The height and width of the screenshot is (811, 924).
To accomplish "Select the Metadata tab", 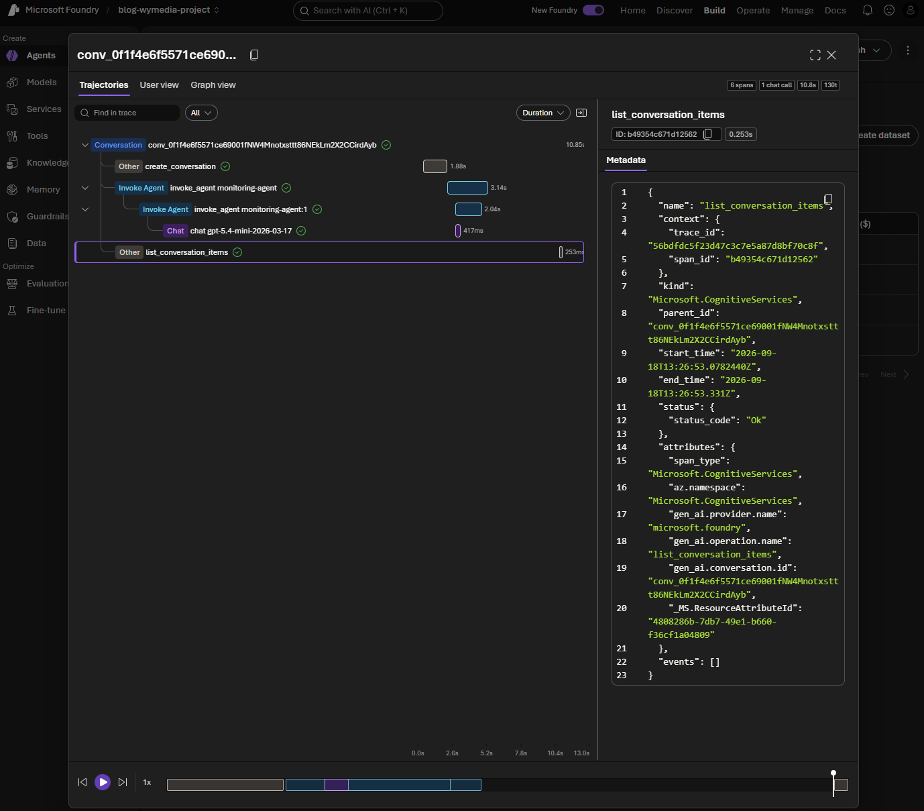I will (626, 160).
